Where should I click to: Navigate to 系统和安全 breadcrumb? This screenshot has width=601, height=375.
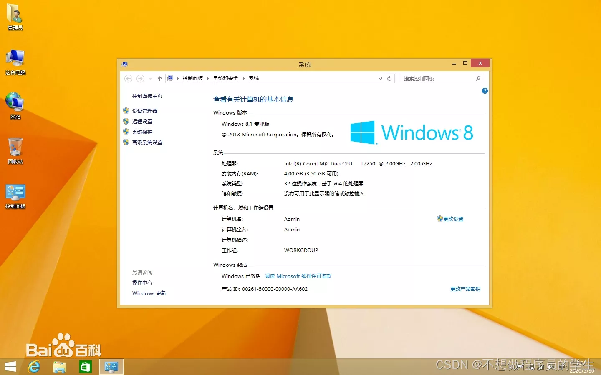point(226,78)
